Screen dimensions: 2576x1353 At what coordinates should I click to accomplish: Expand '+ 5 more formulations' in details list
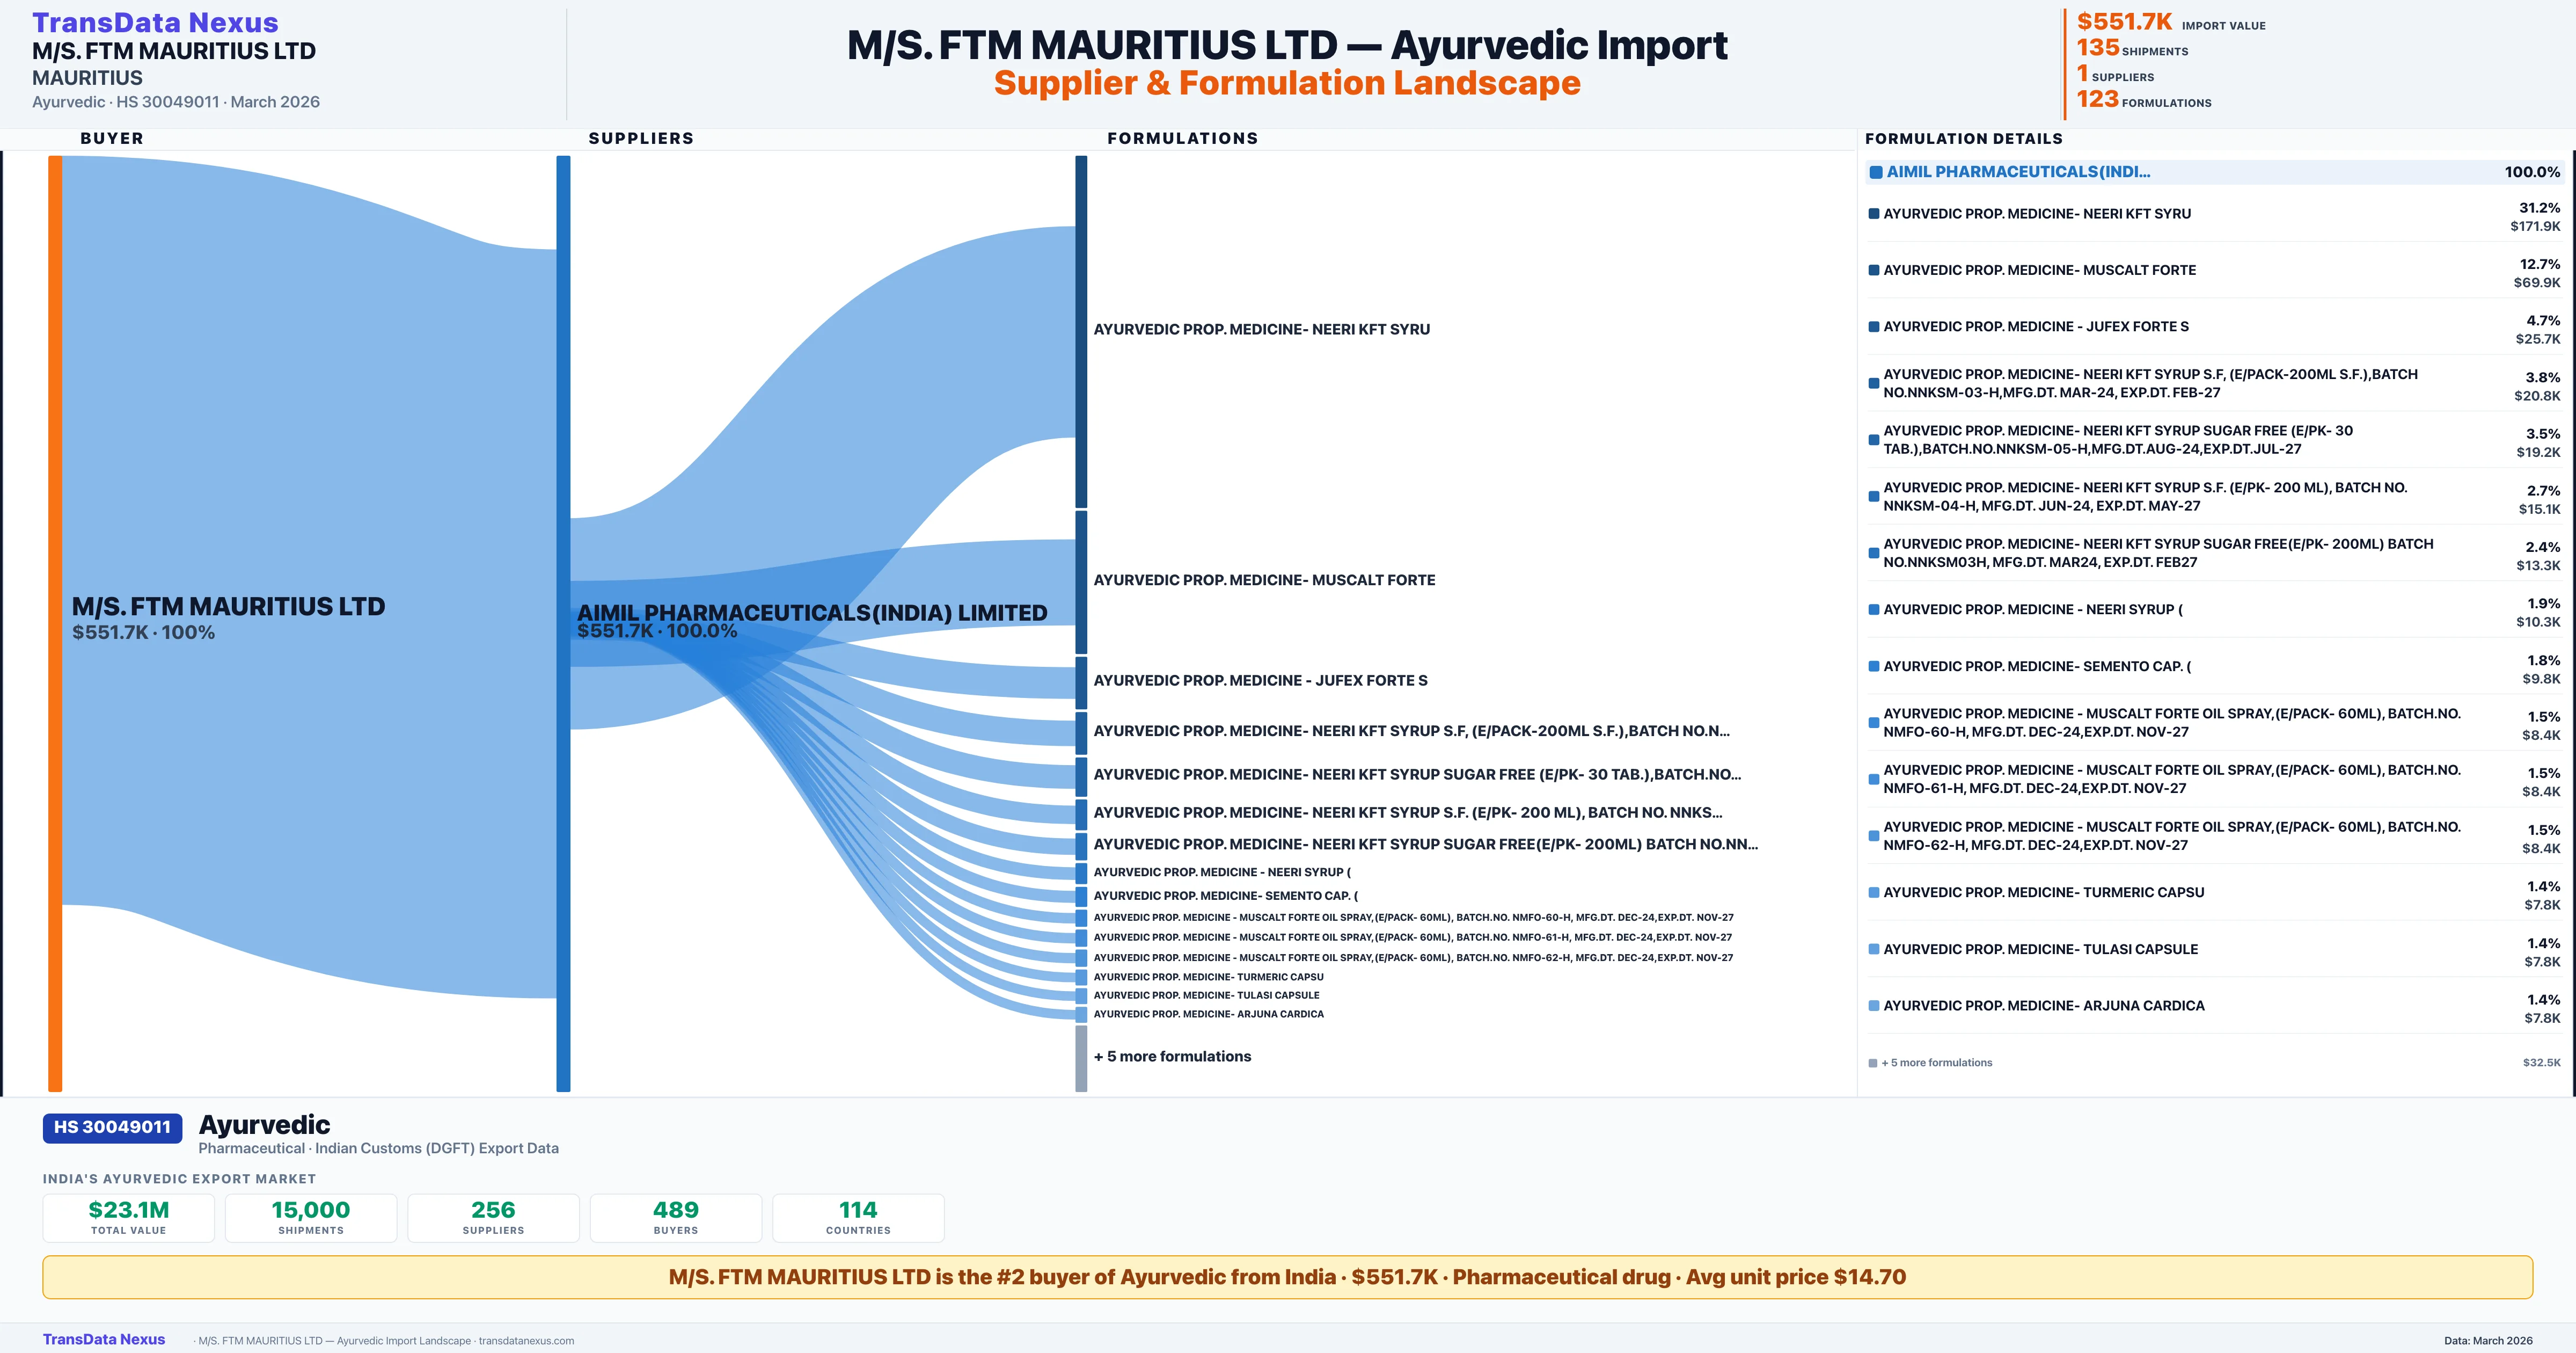pyautogui.click(x=1936, y=1063)
